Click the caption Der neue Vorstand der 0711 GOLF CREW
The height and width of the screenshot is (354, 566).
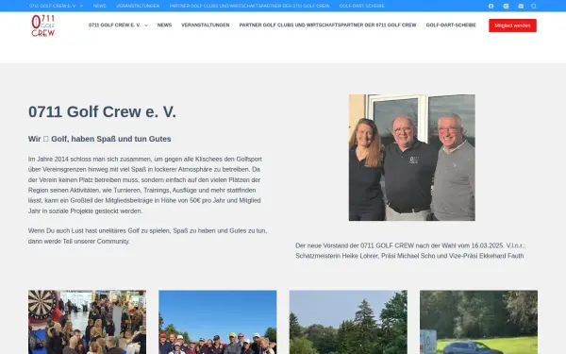click(x=410, y=251)
